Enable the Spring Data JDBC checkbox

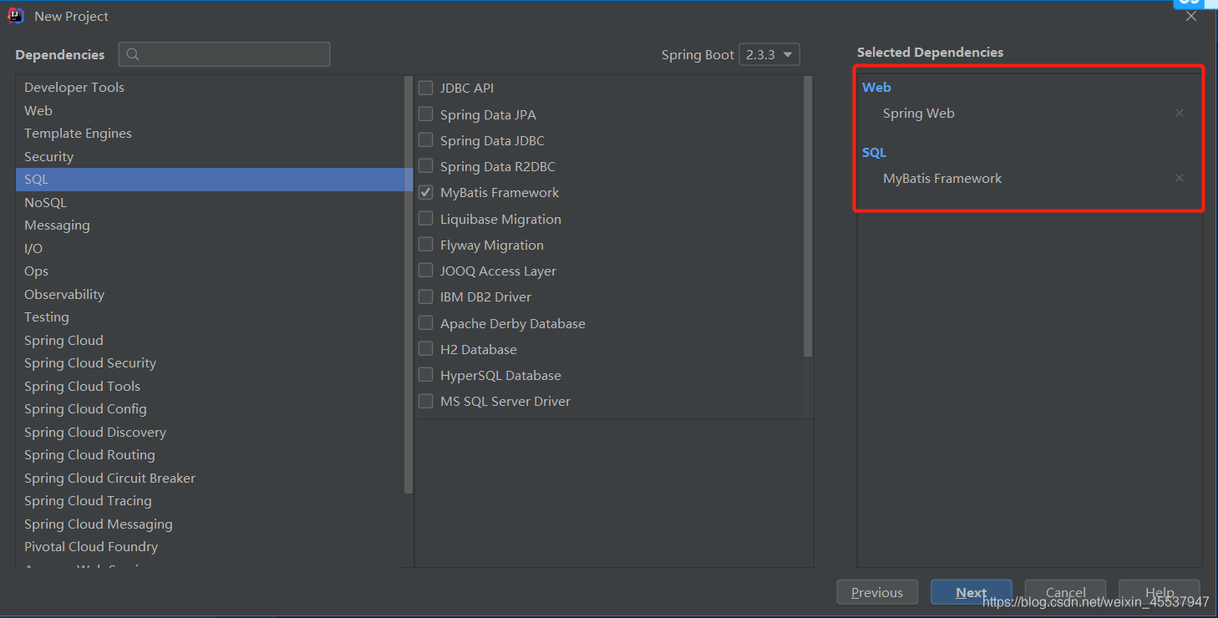(x=426, y=140)
